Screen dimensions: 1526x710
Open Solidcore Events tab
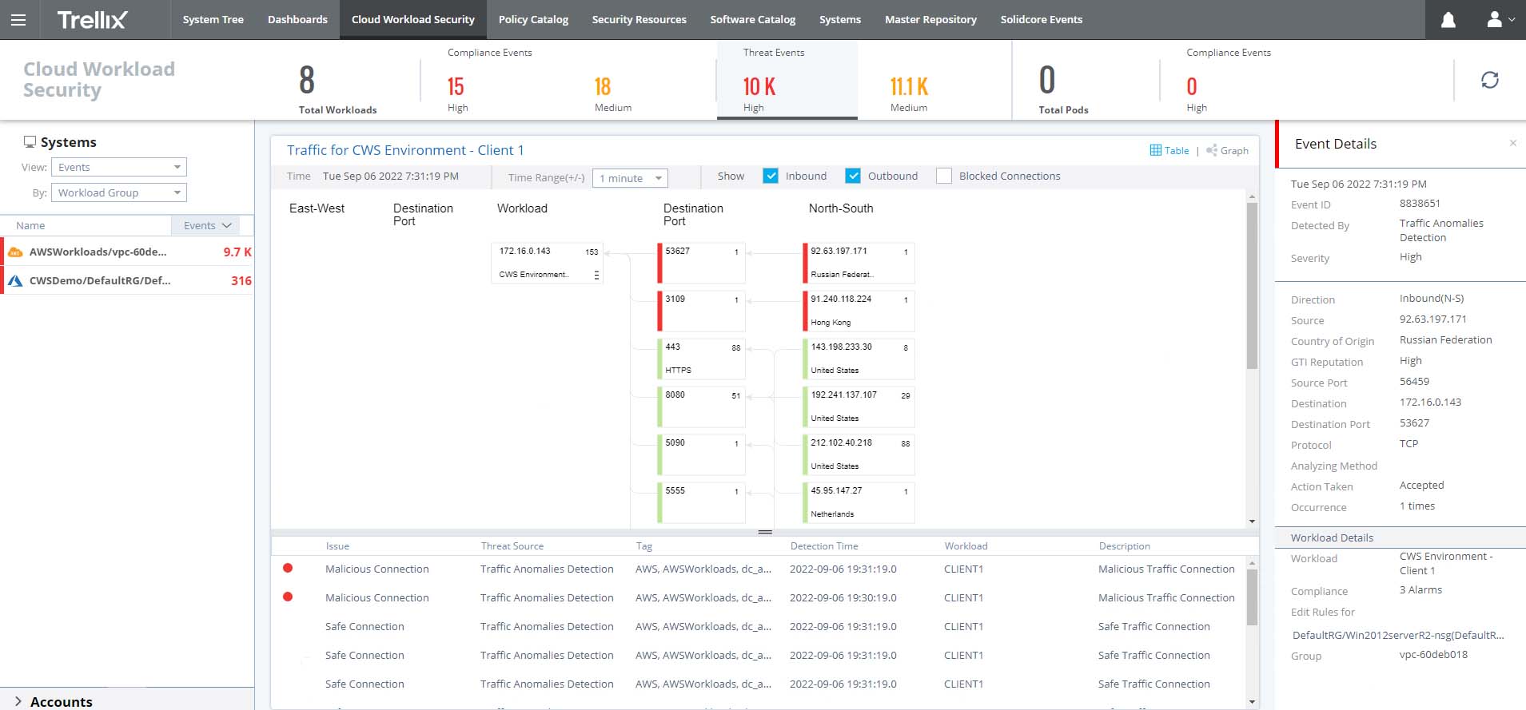click(1041, 19)
